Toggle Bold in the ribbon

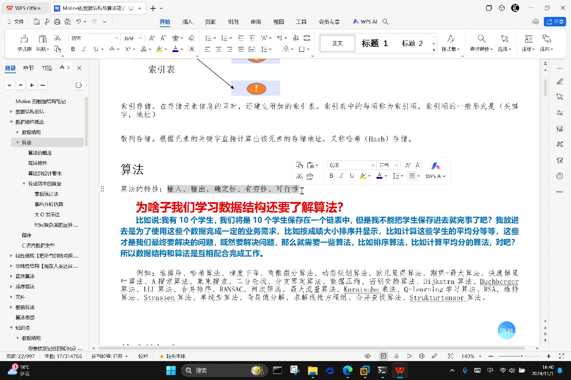coord(73,49)
